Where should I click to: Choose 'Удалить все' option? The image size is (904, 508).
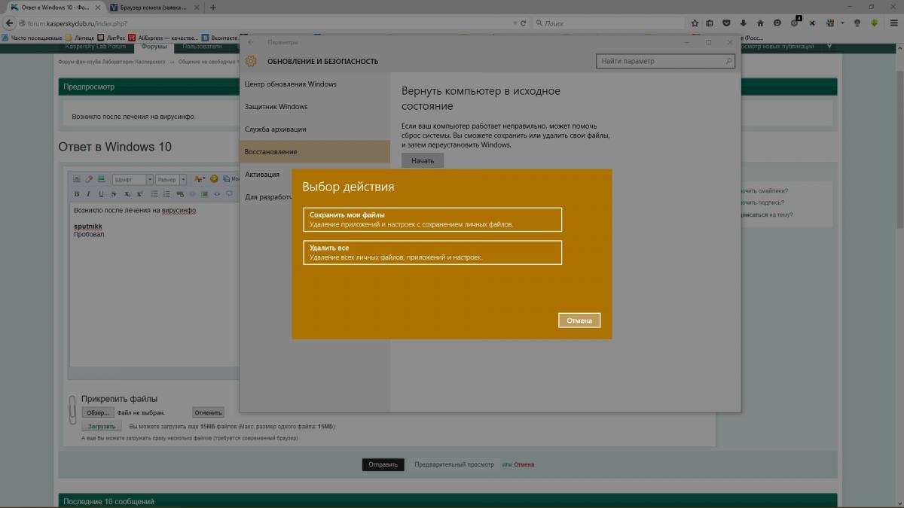(x=432, y=252)
